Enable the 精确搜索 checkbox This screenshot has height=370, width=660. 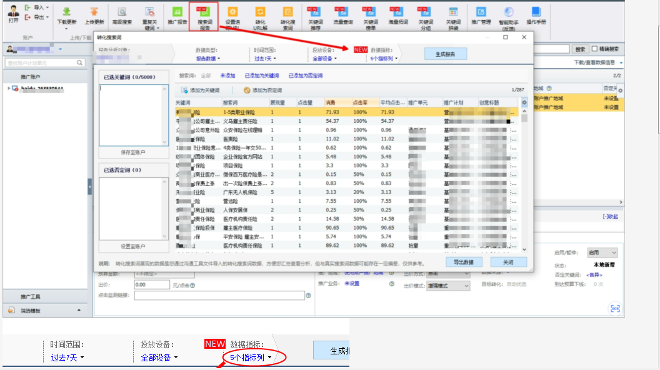coord(594,49)
